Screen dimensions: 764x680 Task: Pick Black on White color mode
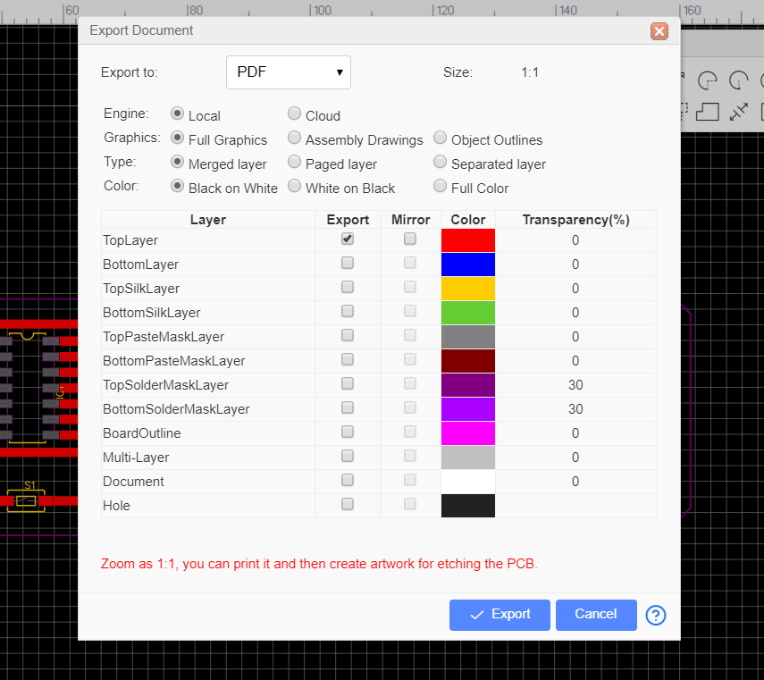[177, 186]
